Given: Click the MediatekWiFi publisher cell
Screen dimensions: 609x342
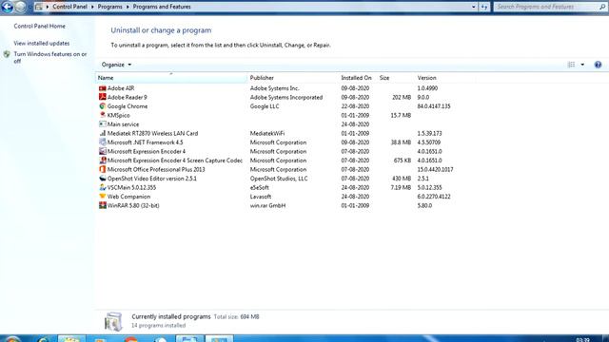Looking at the screenshot, I should [x=267, y=133].
